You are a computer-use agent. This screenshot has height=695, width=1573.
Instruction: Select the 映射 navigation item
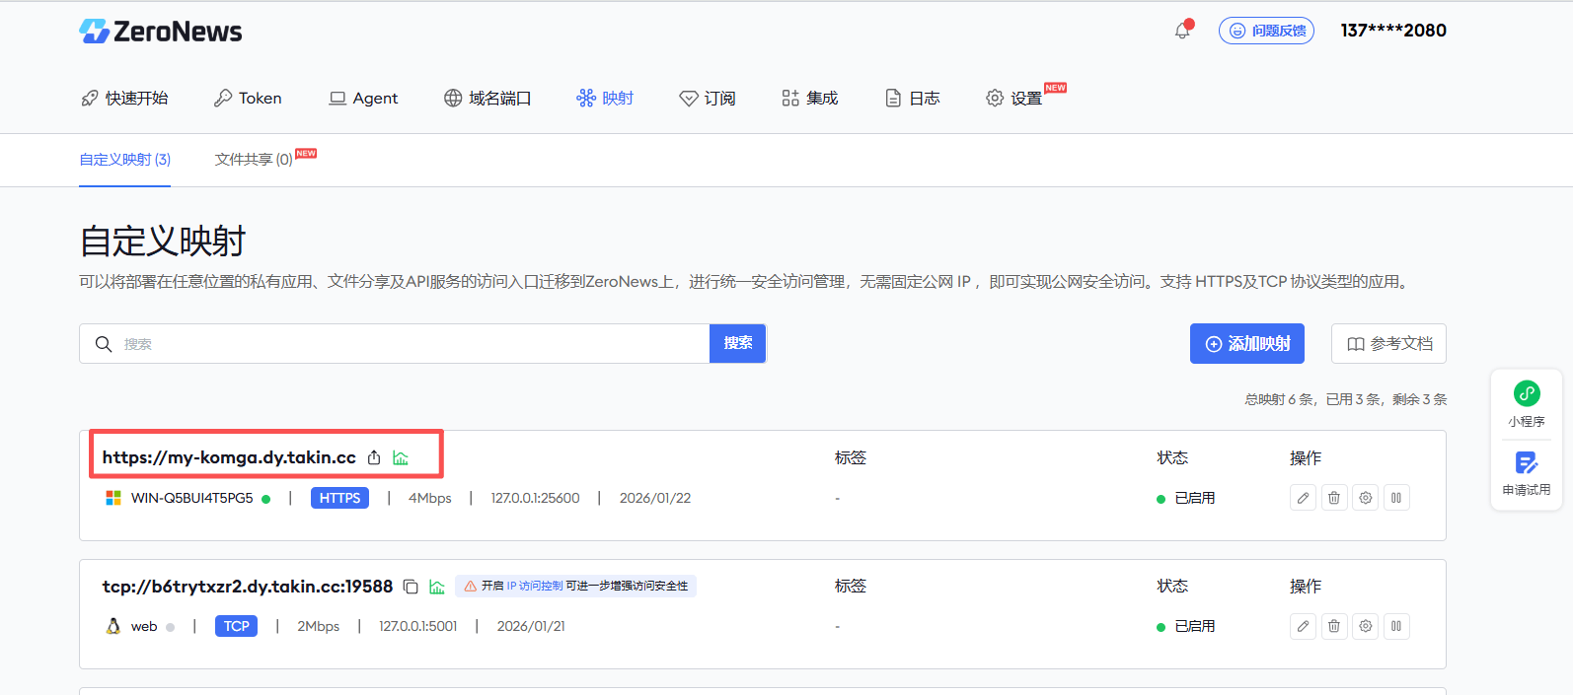605,98
